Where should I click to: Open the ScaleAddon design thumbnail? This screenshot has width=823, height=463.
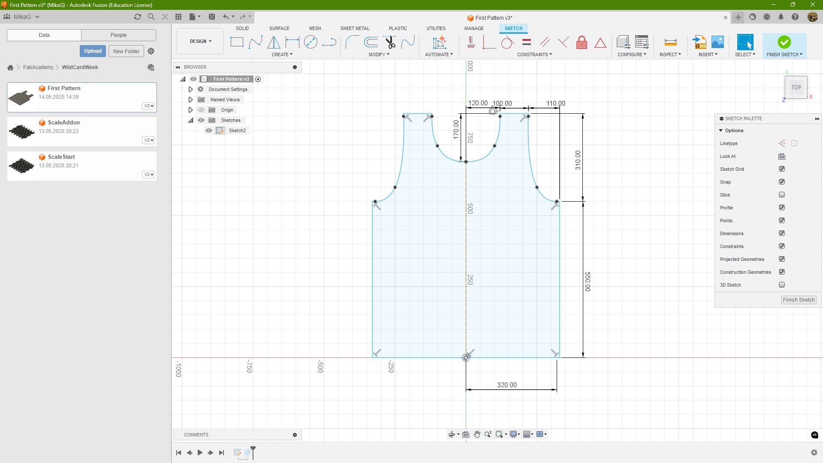click(x=21, y=131)
